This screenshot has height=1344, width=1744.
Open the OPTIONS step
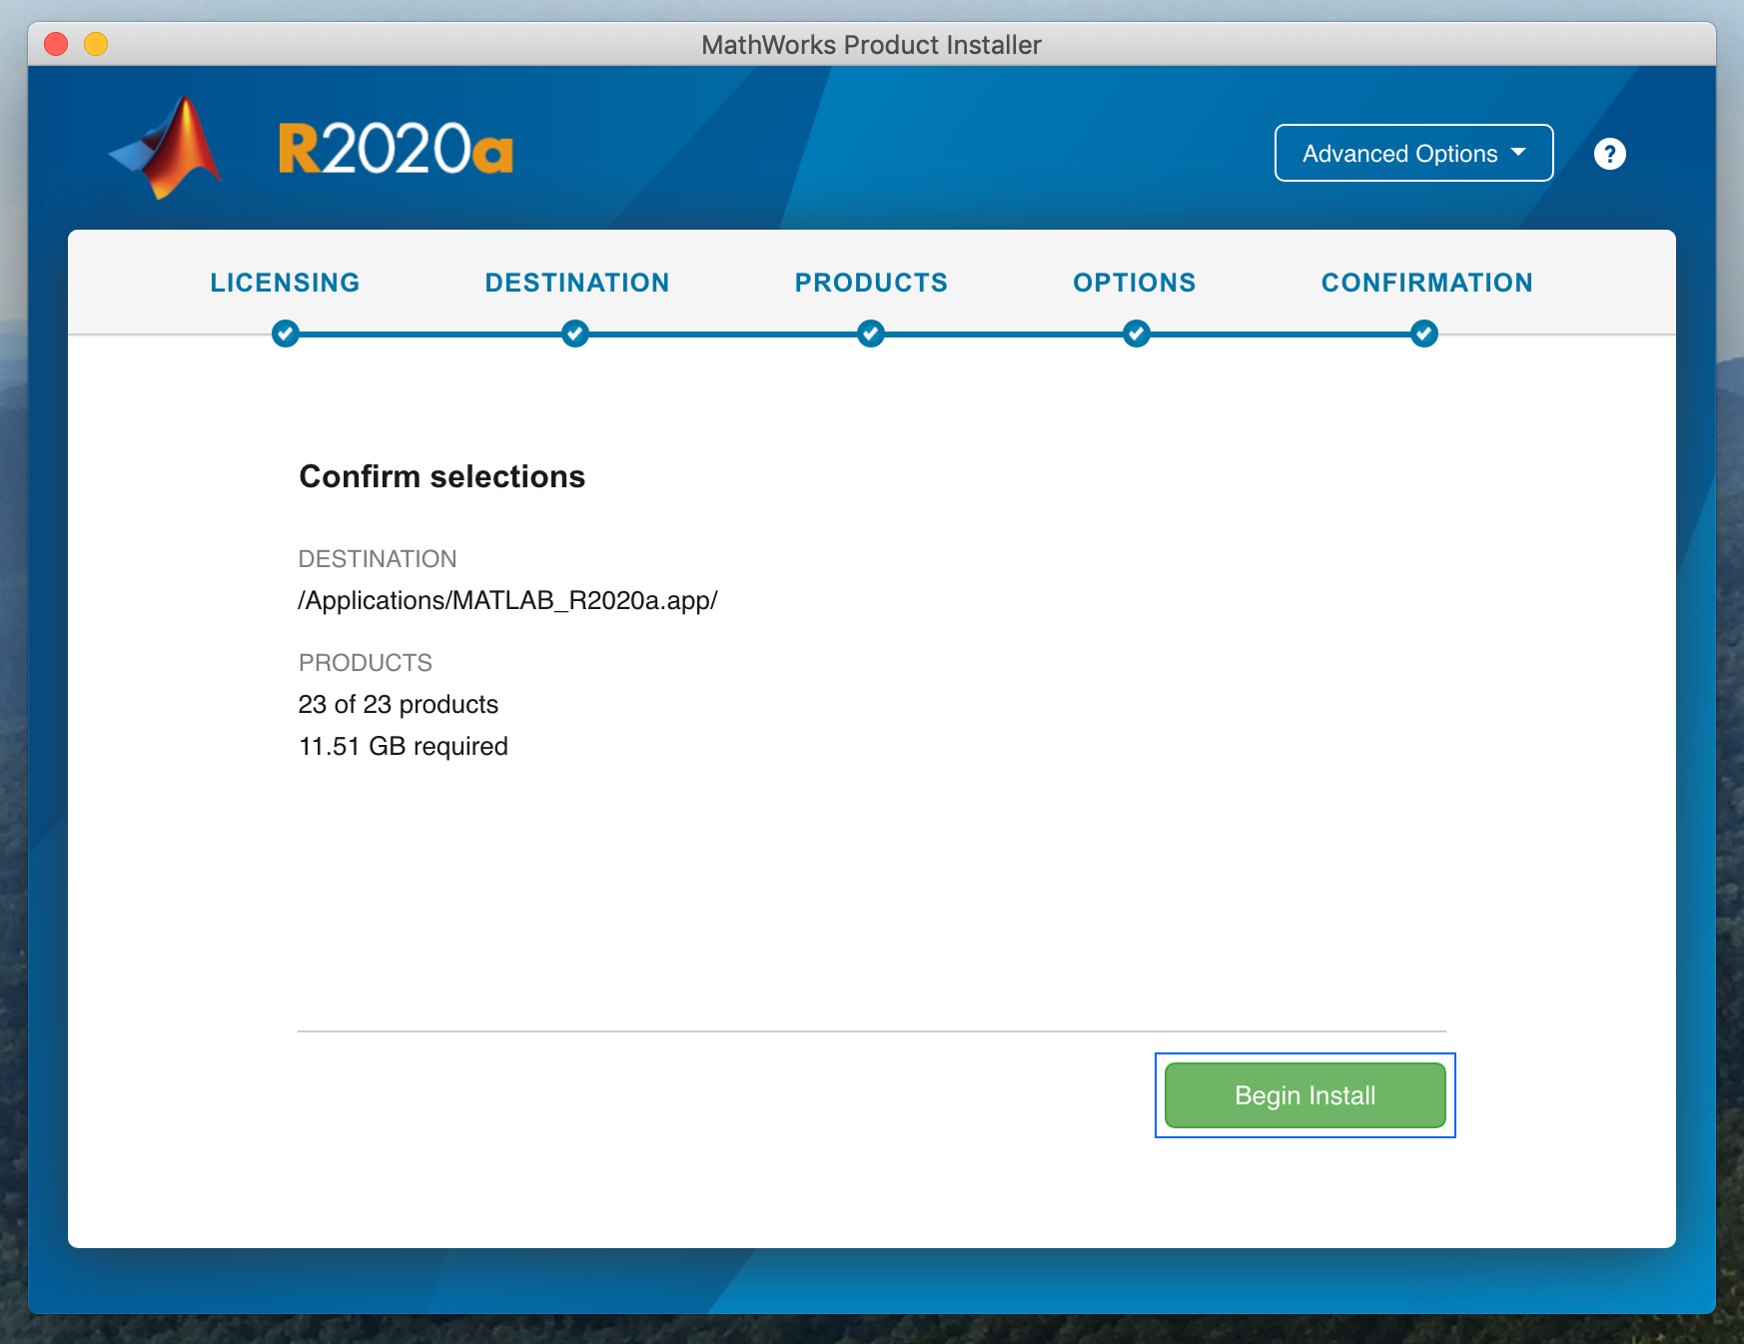coord(1135,283)
